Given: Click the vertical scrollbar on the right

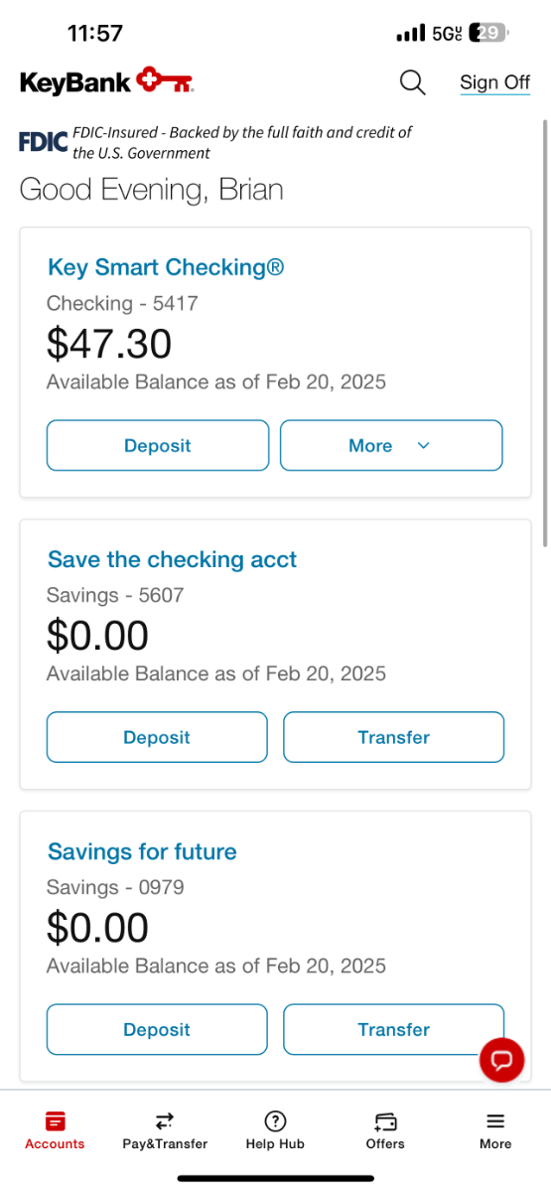Looking at the screenshot, I should (545, 333).
